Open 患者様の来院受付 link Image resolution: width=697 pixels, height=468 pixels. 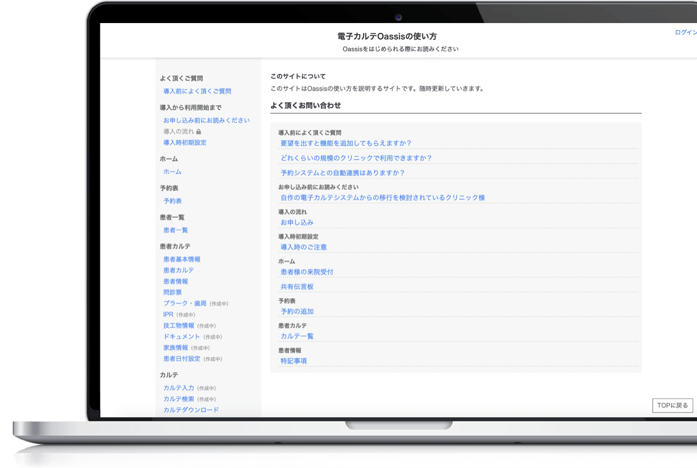coord(306,272)
